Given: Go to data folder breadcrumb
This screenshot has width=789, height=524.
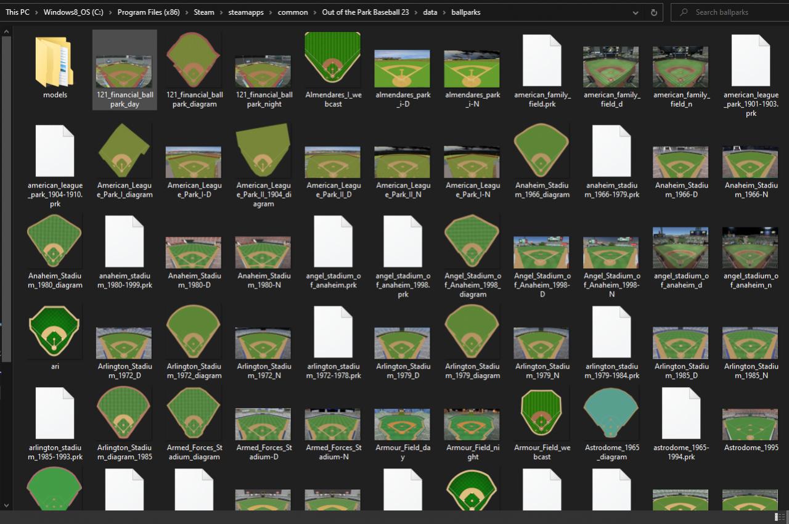Looking at the screenshot, I should (x=430, y=12).
